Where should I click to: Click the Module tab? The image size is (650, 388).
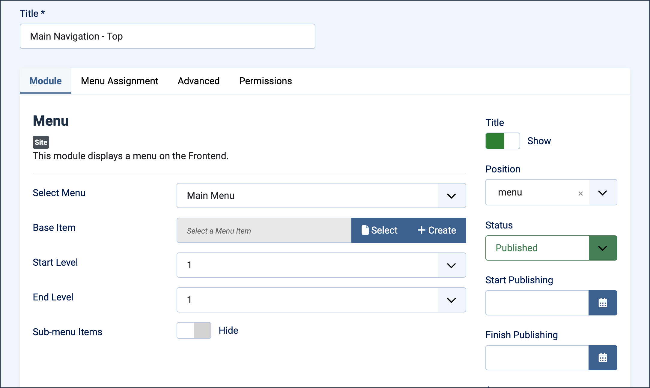[x=46, y=81]
